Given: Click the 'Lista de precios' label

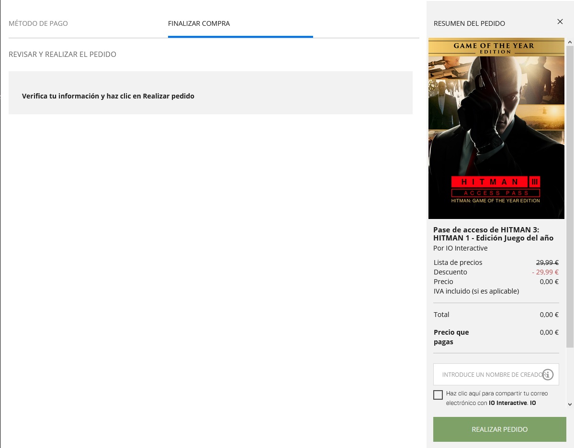Looking at the screenshot, I should coord(458,262).
